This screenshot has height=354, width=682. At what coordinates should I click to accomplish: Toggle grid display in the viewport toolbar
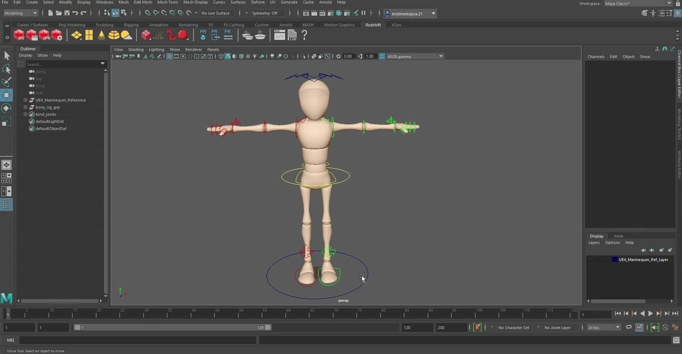click(x=169, y=56)
